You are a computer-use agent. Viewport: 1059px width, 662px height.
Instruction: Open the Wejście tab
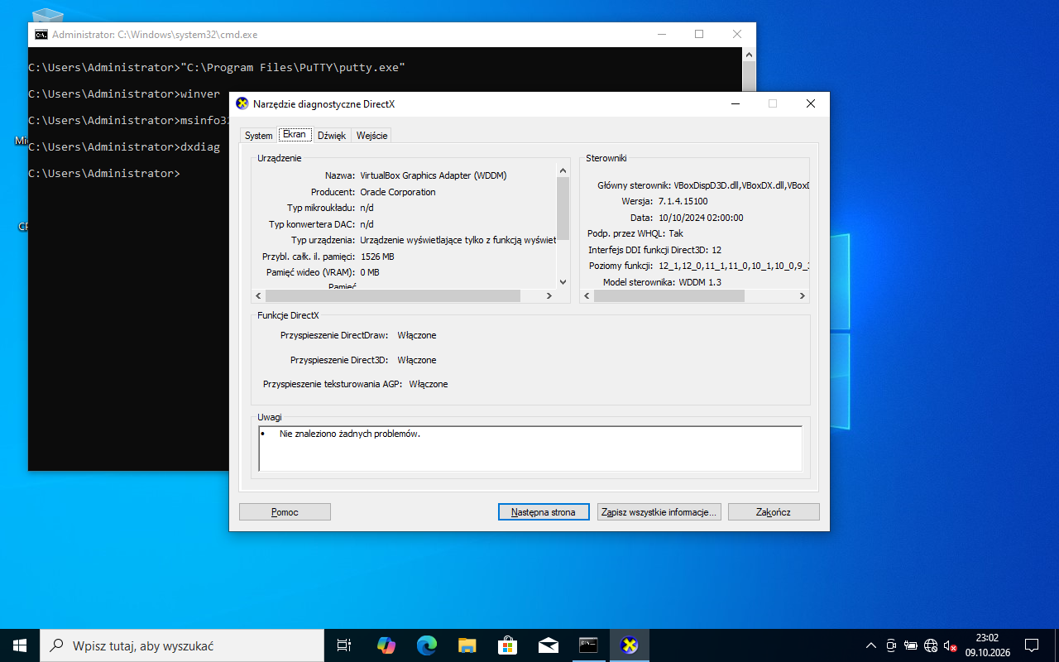point(371,136)
